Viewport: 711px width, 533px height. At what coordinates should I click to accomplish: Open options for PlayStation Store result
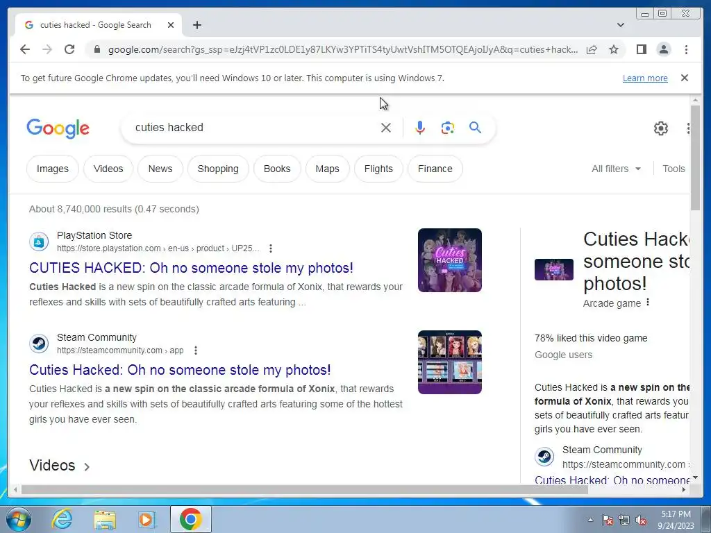271,248
